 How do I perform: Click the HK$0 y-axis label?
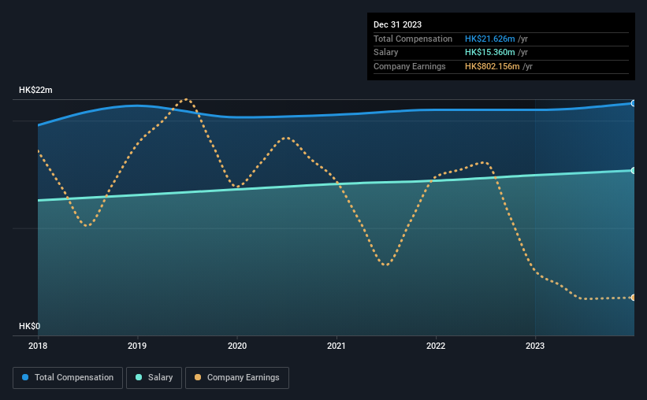30,326
